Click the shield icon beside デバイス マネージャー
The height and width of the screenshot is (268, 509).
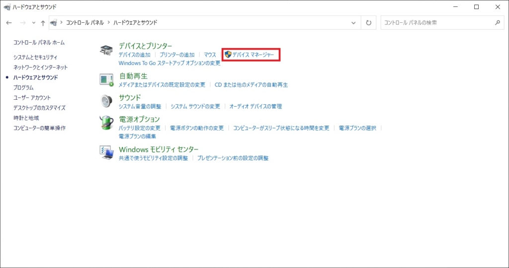(228, 55)
